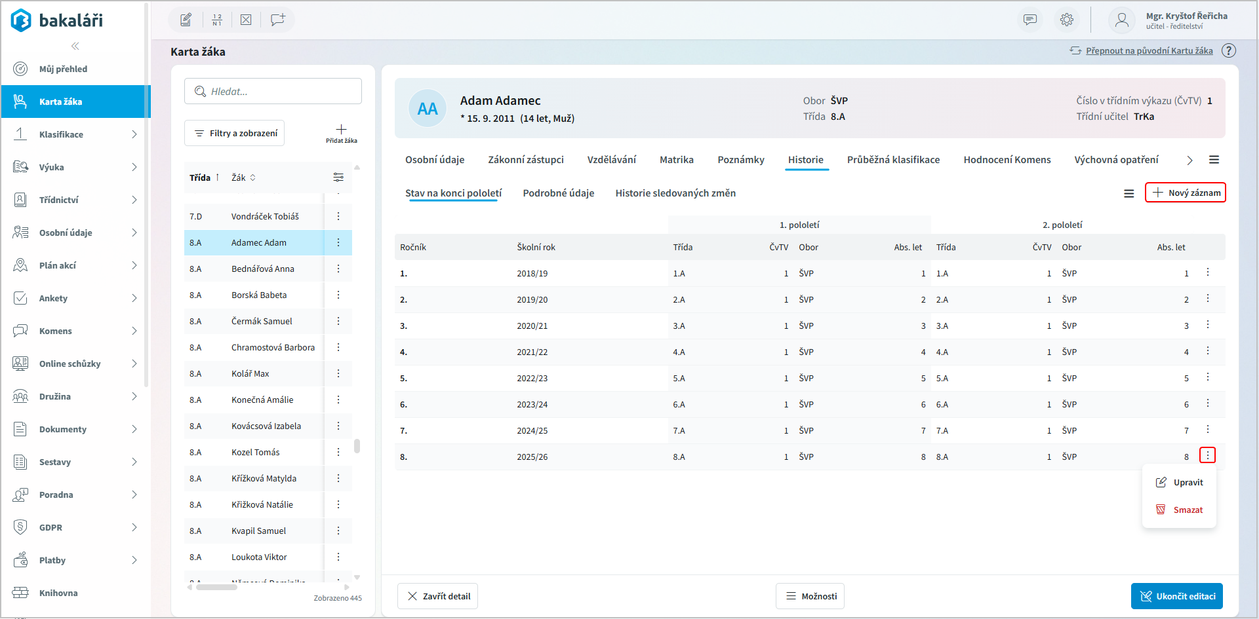1259x619 pixels.
Task: Click the Přidat žáka plus icon
Action: tap(341, 130)
